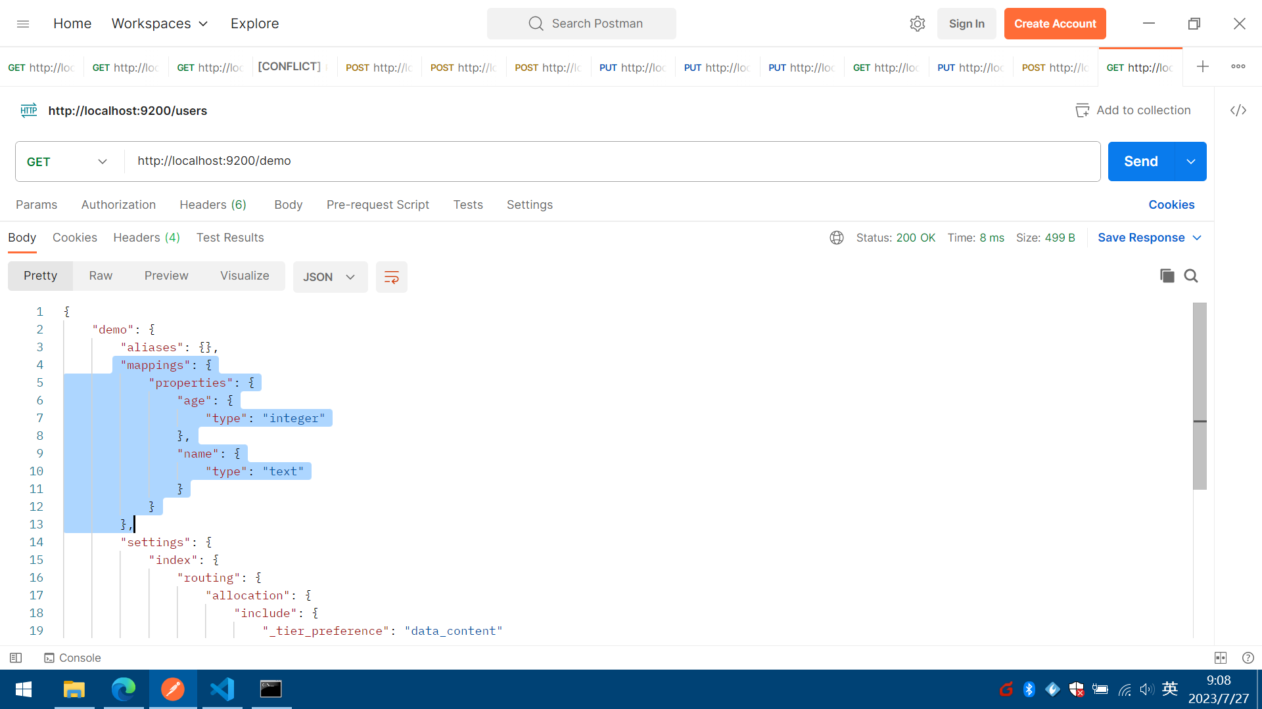
Task: Open a new request tab with plus icon
Action: [x=1202, y=66]
